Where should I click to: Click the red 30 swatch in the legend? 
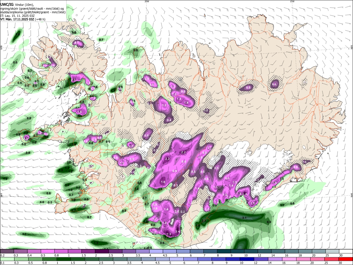[x=346, y=259]
